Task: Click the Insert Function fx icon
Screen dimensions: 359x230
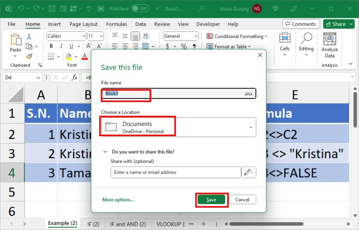Action: click(x=74, y=77)
